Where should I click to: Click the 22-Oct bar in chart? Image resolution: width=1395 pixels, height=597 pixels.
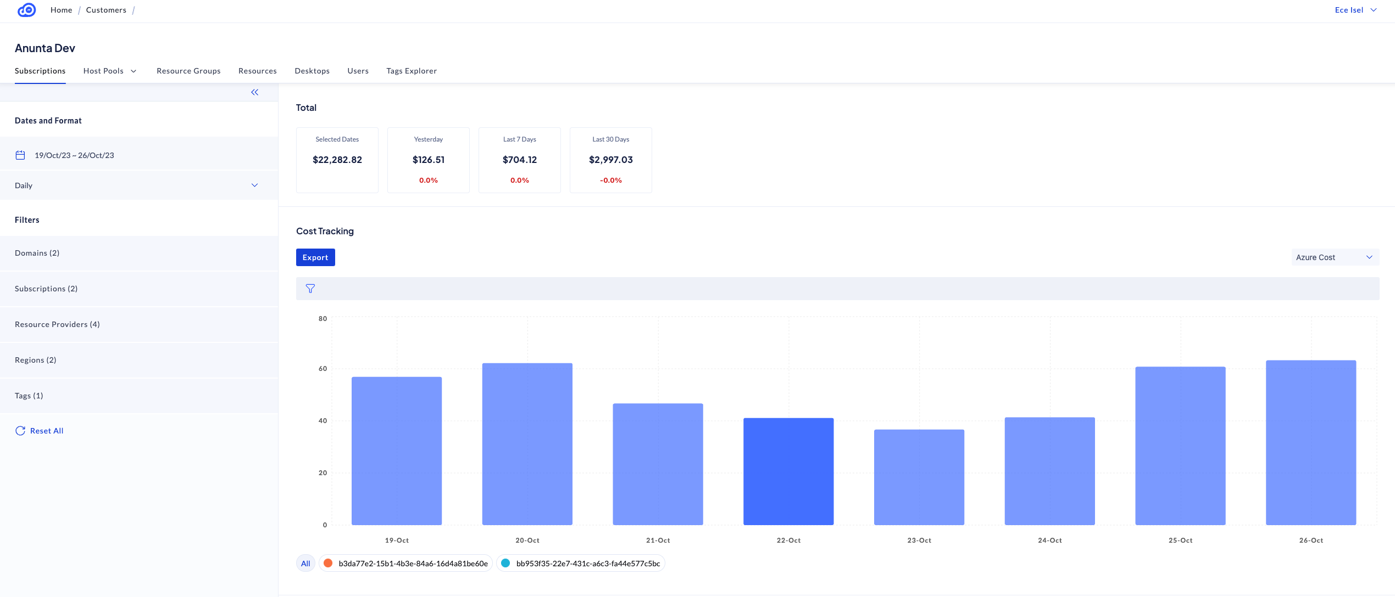(788, 471)
